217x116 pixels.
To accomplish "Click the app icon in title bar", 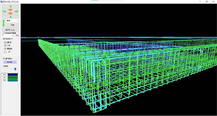I will click(x=2, y=2).
